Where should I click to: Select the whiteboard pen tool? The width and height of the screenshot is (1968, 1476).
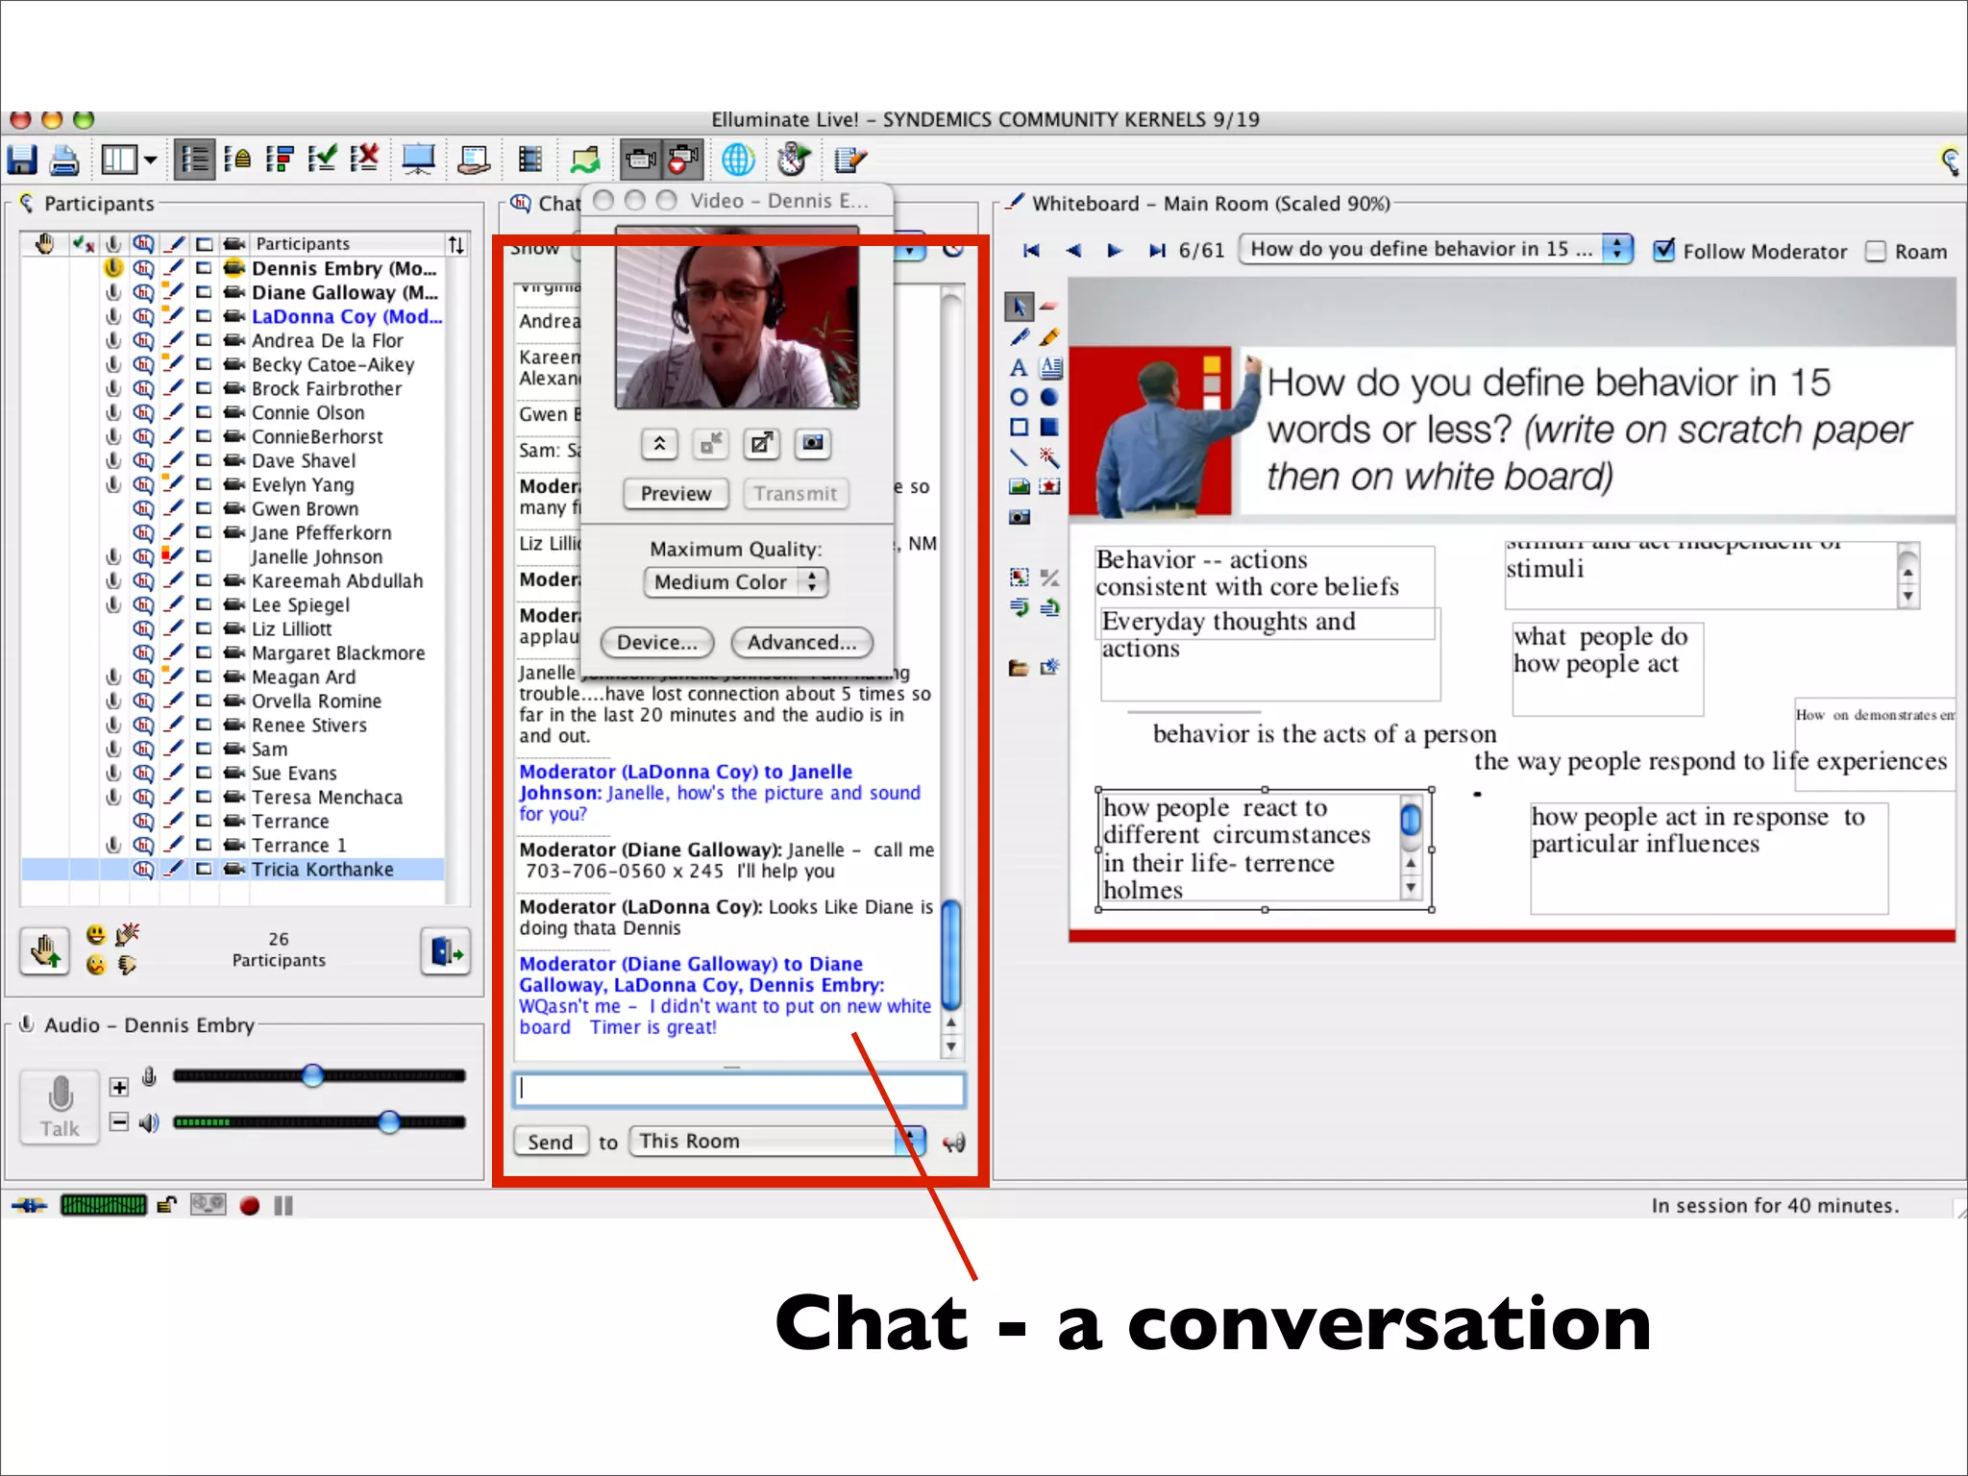tap(1020, 337)
